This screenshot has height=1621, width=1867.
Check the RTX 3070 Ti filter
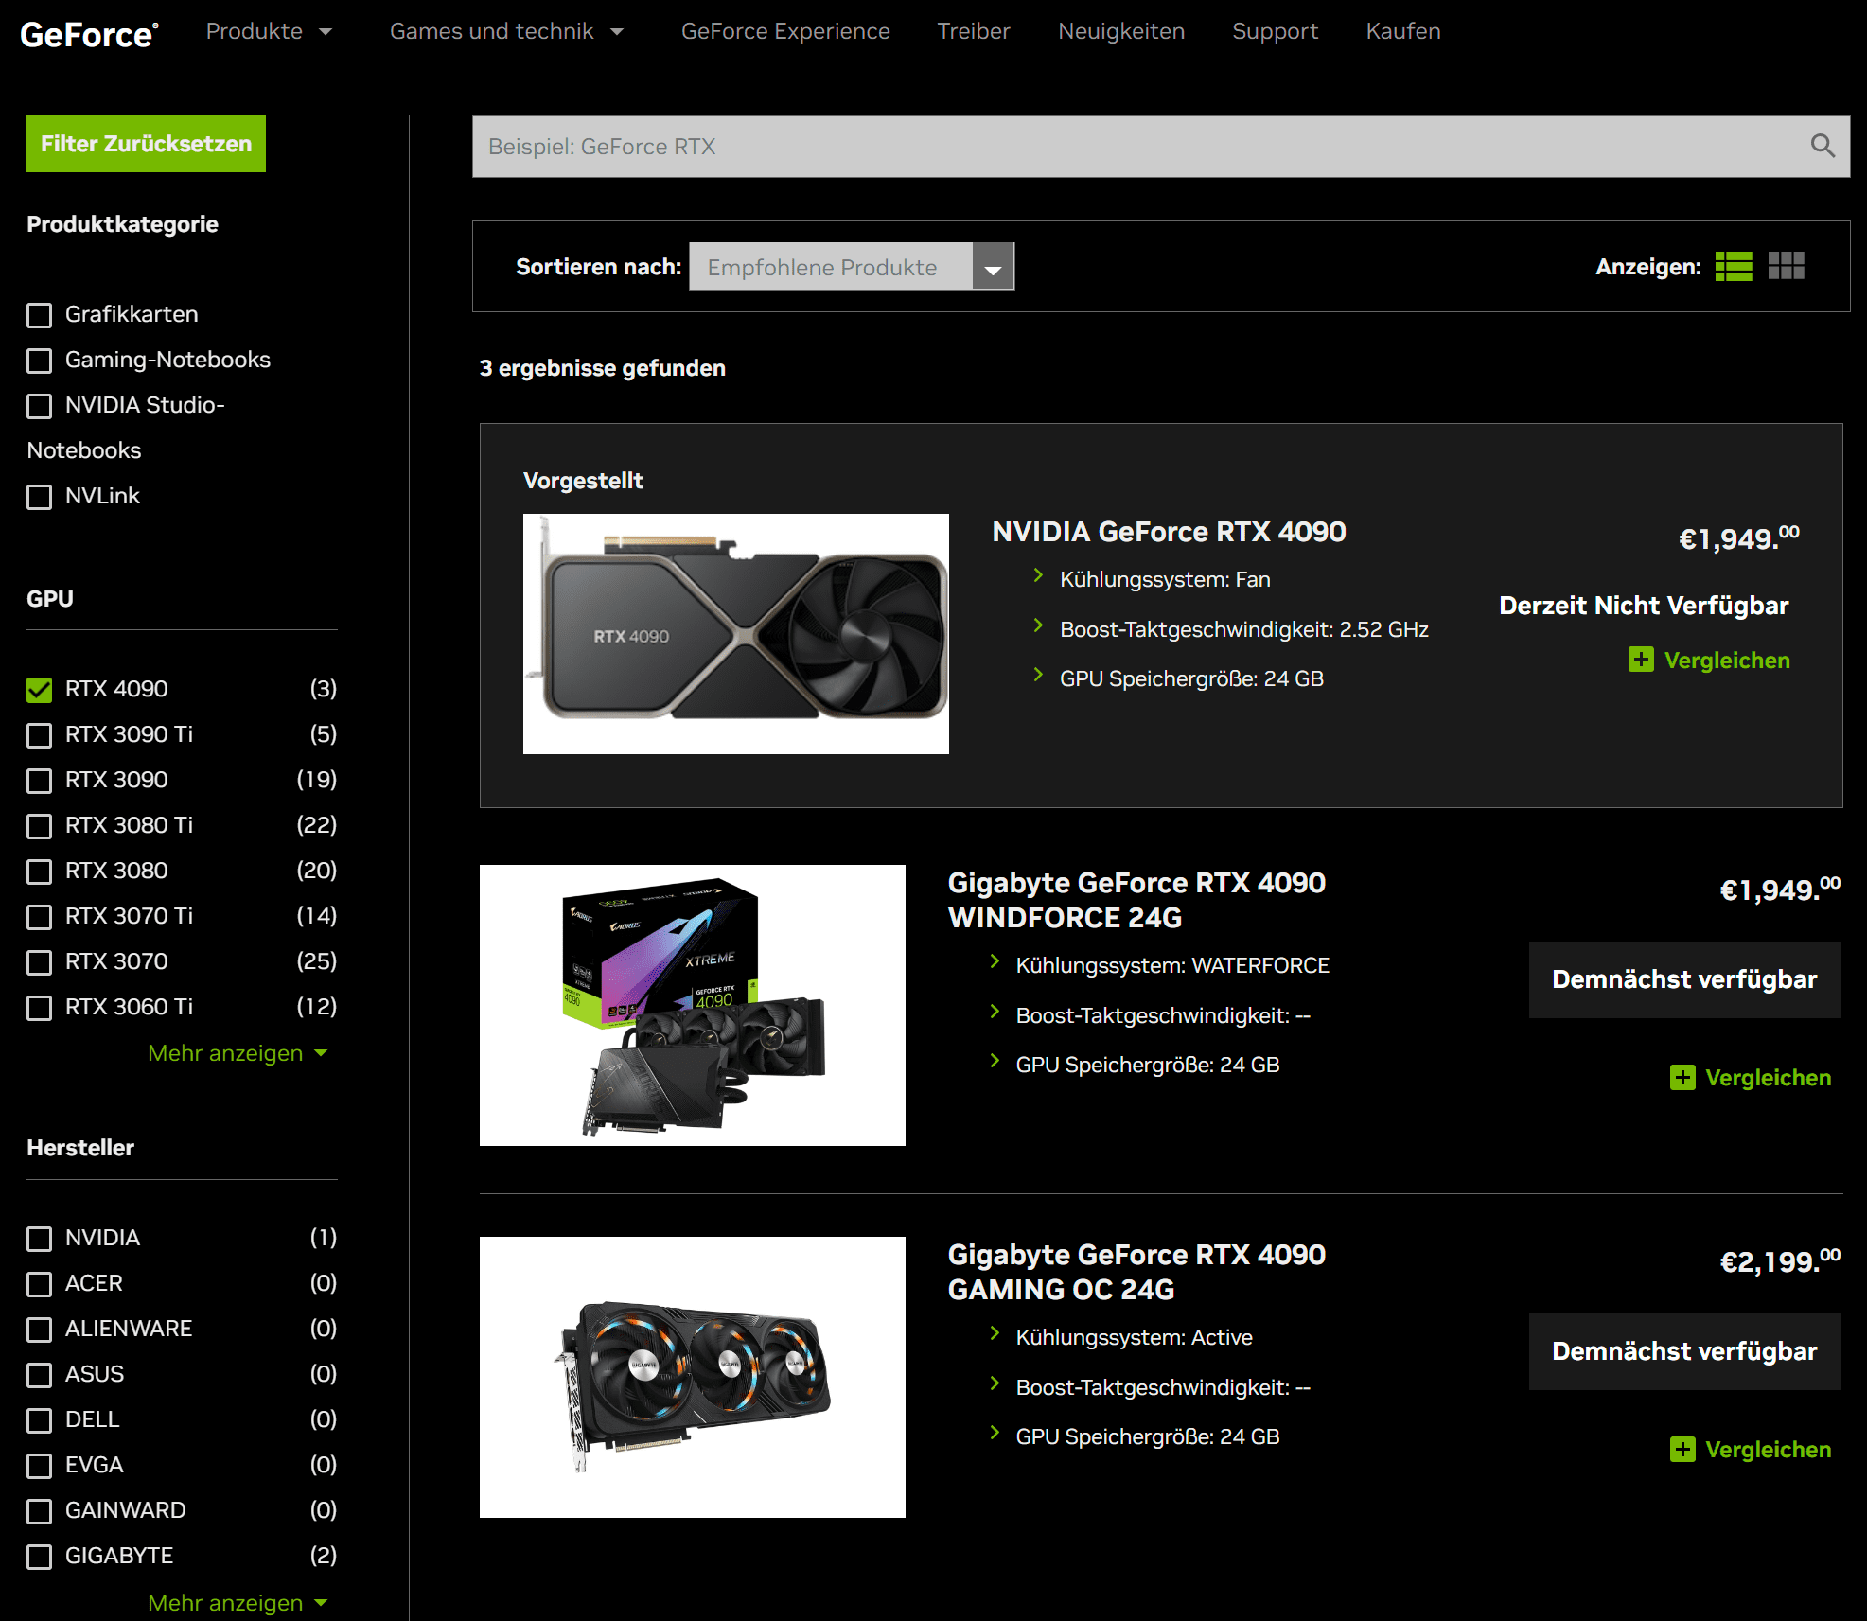click(x=39, y=917)
